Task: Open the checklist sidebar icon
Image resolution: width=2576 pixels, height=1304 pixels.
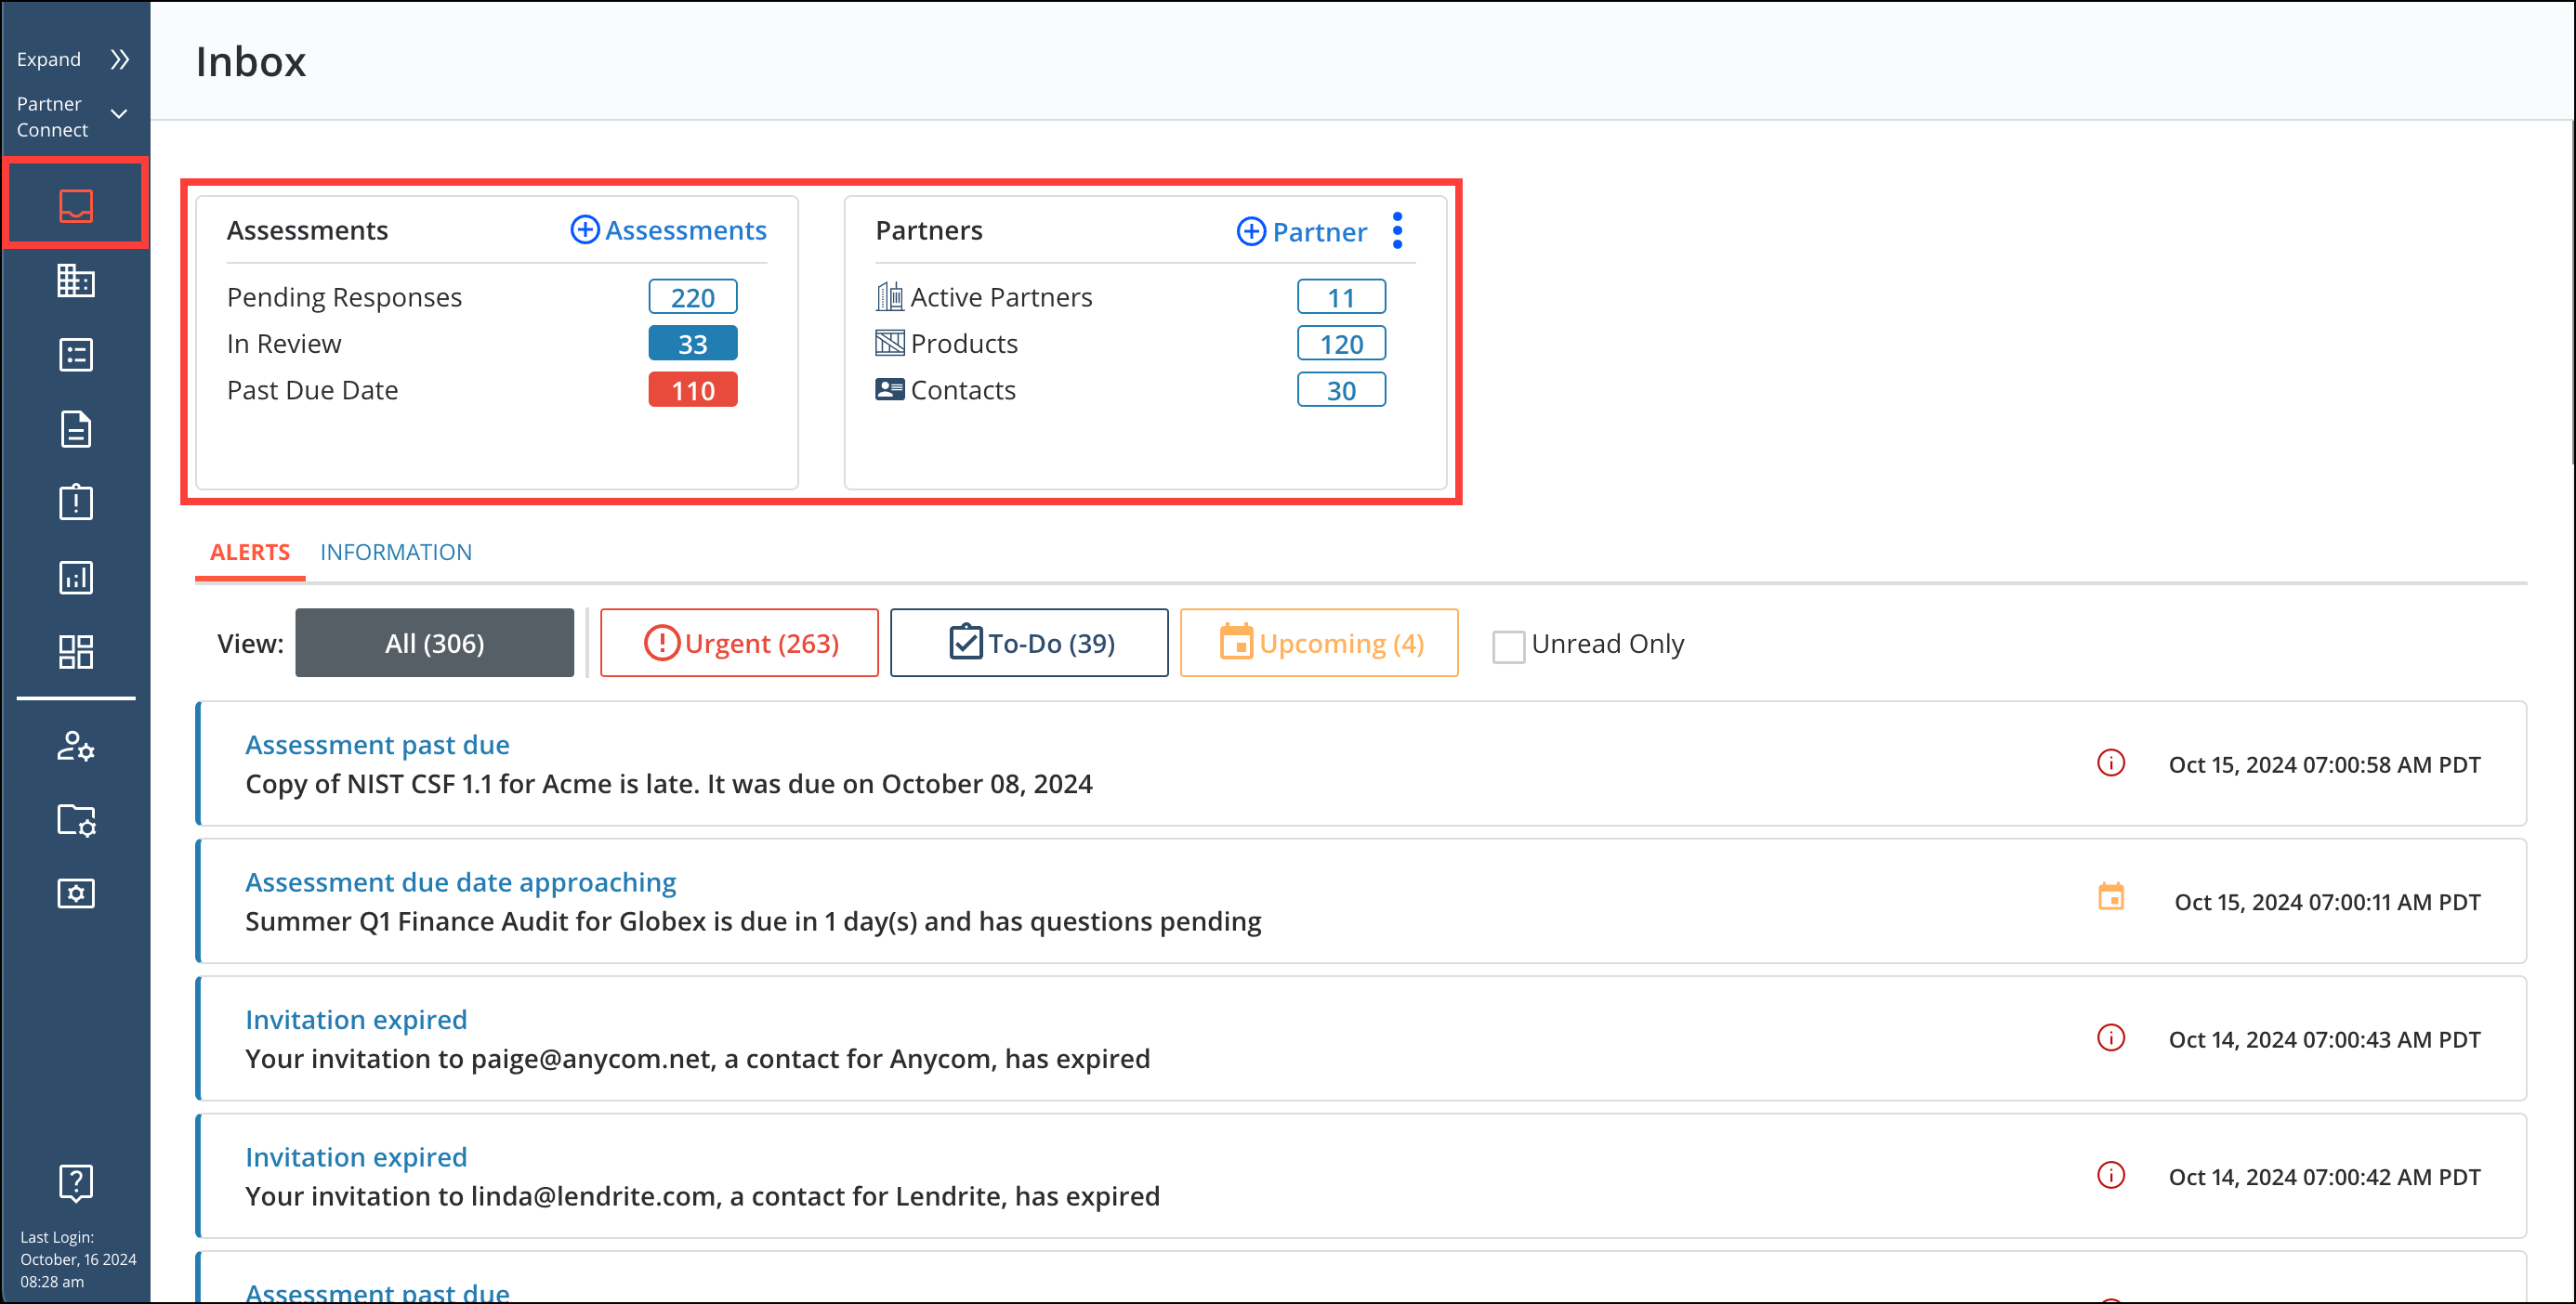Action: tap(76, 355)
